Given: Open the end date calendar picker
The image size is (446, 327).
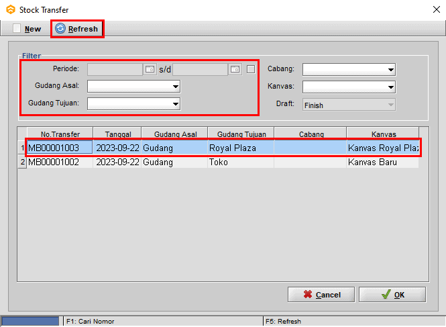Looking at the screenshot, I should point(235,69).
